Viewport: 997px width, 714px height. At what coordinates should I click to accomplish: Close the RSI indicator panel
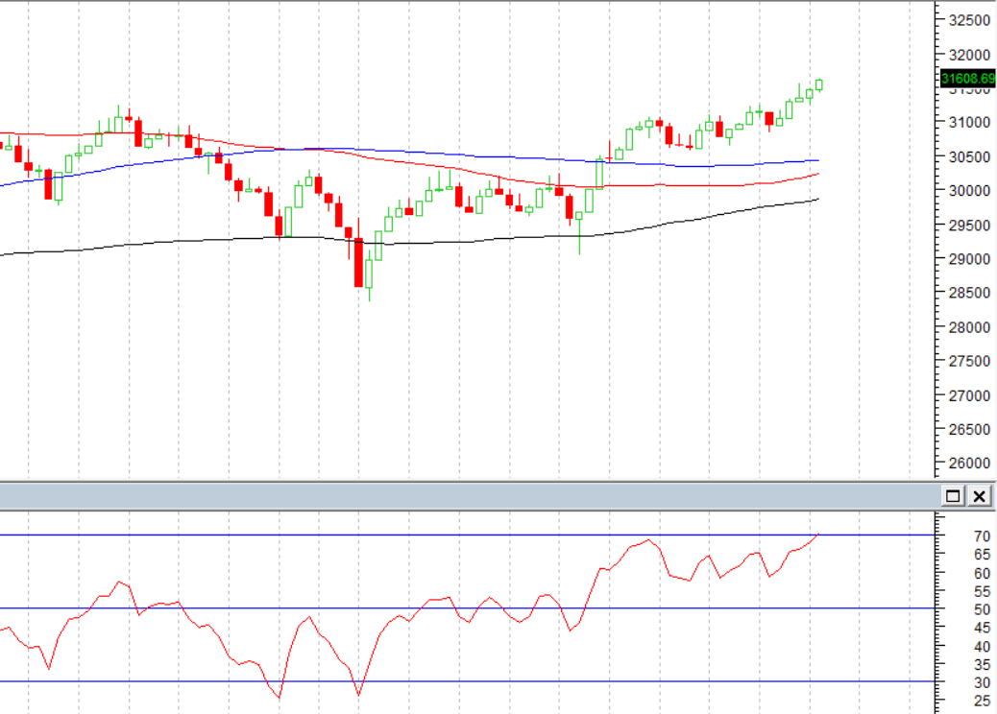point(979,496)
